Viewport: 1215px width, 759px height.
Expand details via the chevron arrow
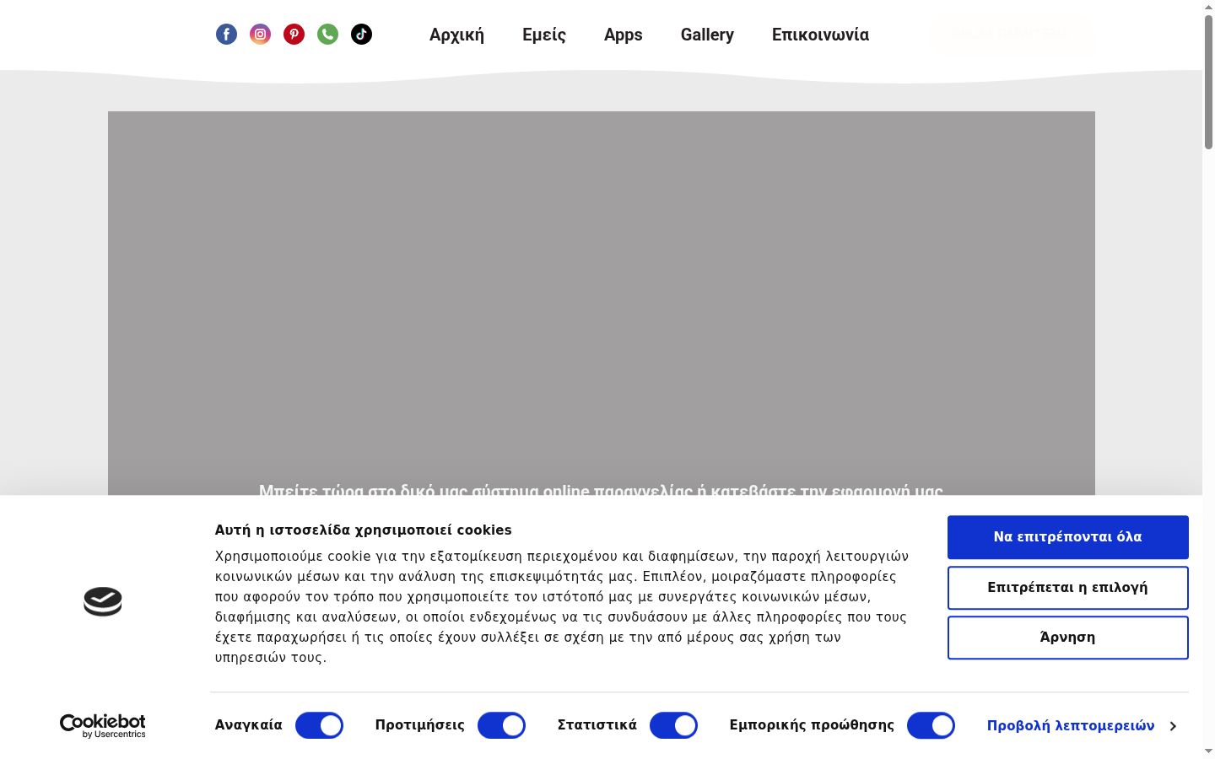click(x=1173, y=726)
